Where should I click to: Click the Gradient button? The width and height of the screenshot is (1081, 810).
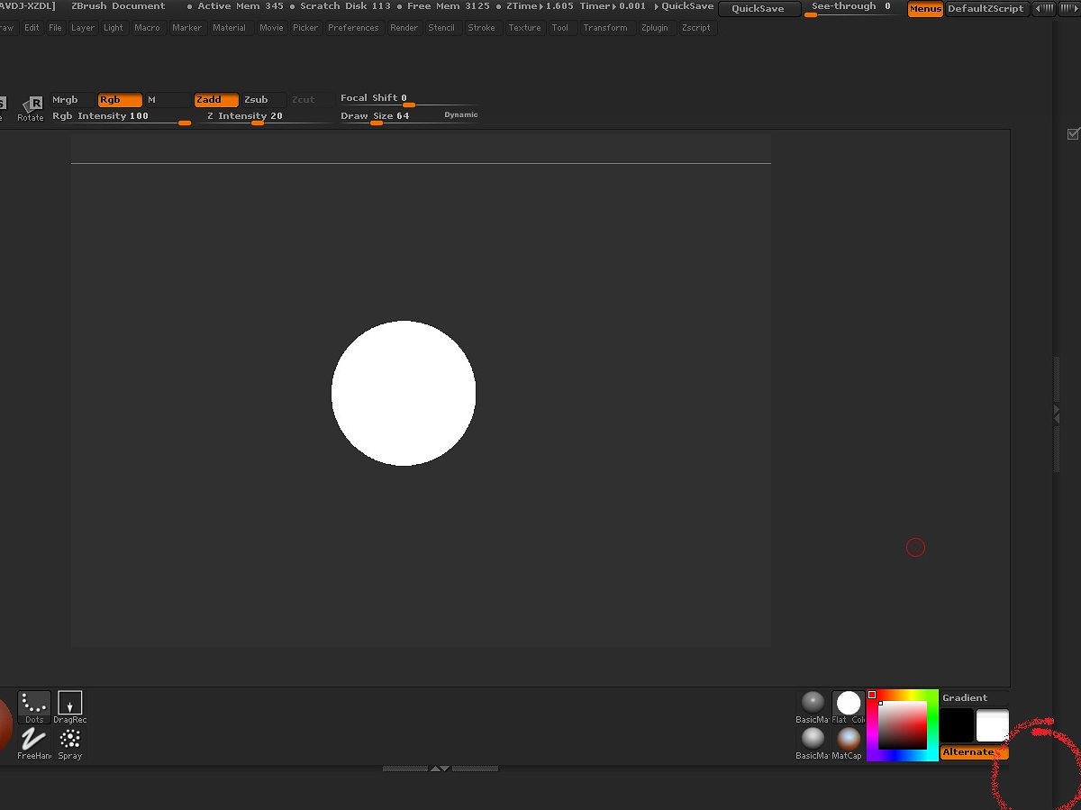pyautogui.click(x=965, y=697)
